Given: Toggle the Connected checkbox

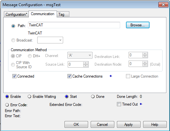Looking at the screenshot, I should 14,76.
